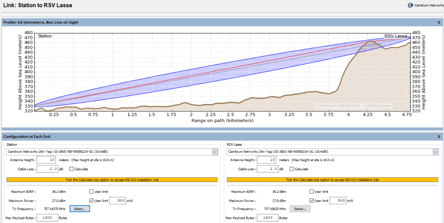Tick RSV Lassa Maximum EIRP User limit
444x223 pixels.
pyautogui.click(x=312, y=192)
